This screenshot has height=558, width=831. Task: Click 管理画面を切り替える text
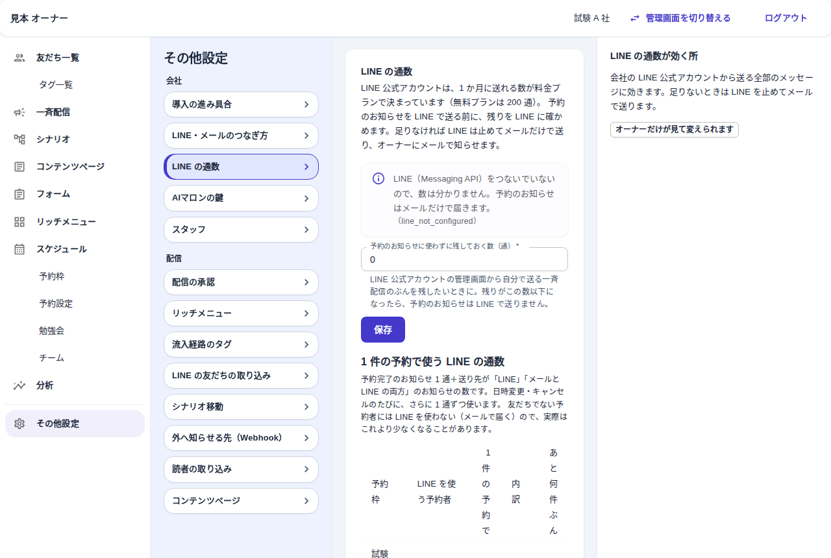click(x=688, y=18)
